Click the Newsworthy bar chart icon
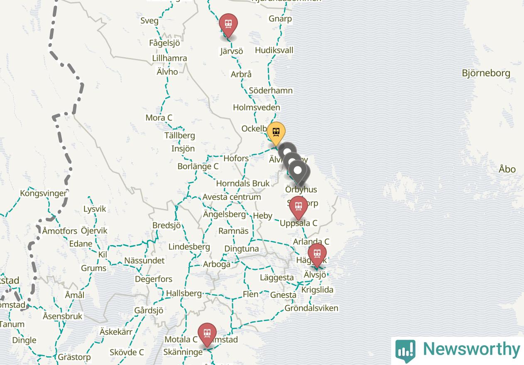 click(x=405, y=350)
